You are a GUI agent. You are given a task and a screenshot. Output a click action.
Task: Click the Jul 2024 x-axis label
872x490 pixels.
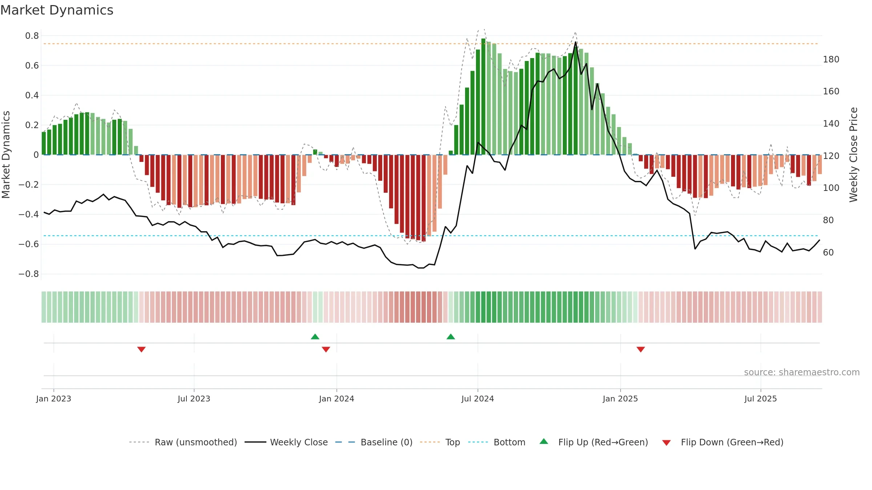[x=478, y=399]
